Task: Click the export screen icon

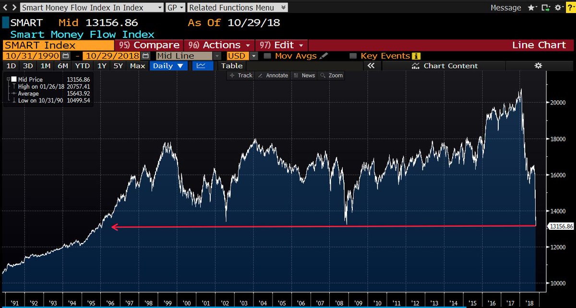Action: click(x=546, y=8)
